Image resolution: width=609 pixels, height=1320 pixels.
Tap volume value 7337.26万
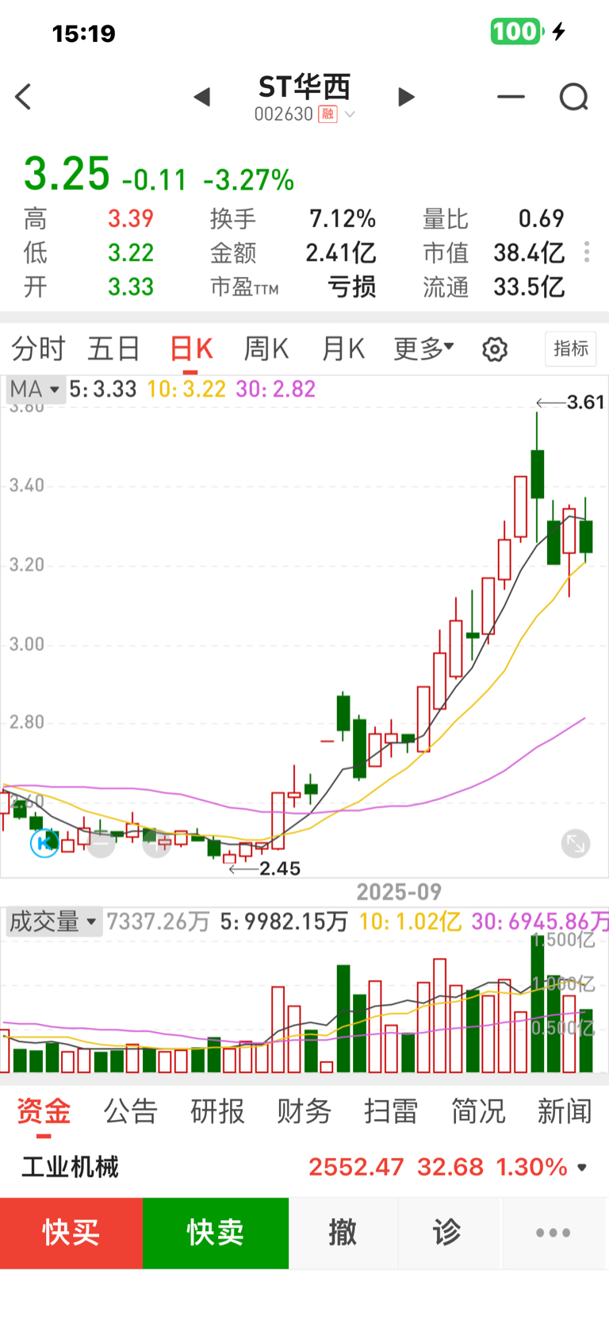(x=159, y=922)
